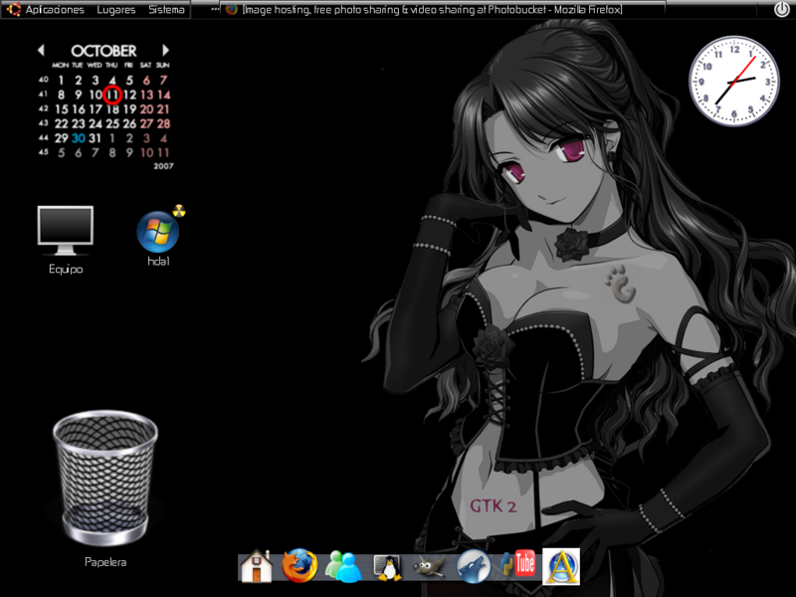Click the power button in top panel

click(x=782, y=9)
